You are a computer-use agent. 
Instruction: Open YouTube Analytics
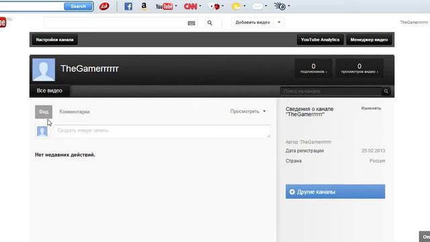click(x=320, y=40)
